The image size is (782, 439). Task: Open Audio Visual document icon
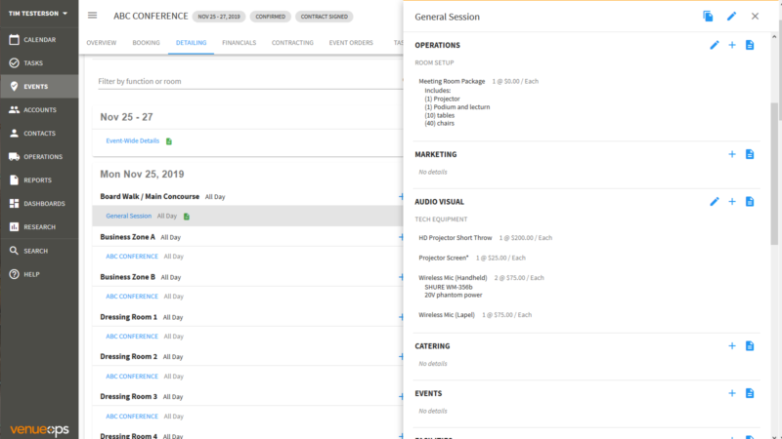(x=750, y=202)
